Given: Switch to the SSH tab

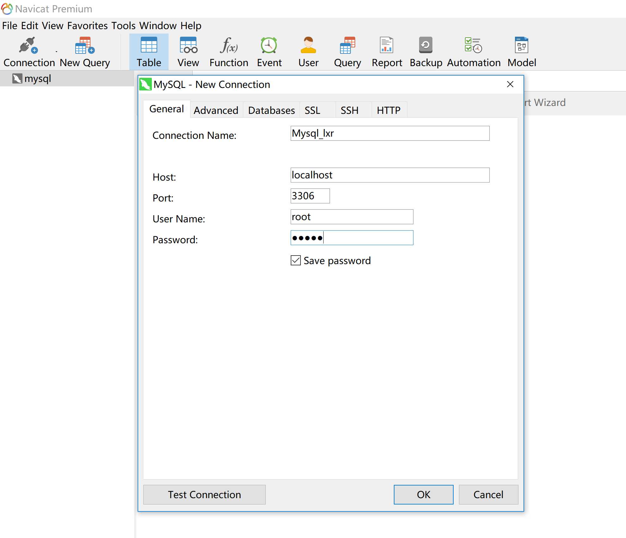Looking at the screenshot, I should pyautogui.click(x=353, y=110).
